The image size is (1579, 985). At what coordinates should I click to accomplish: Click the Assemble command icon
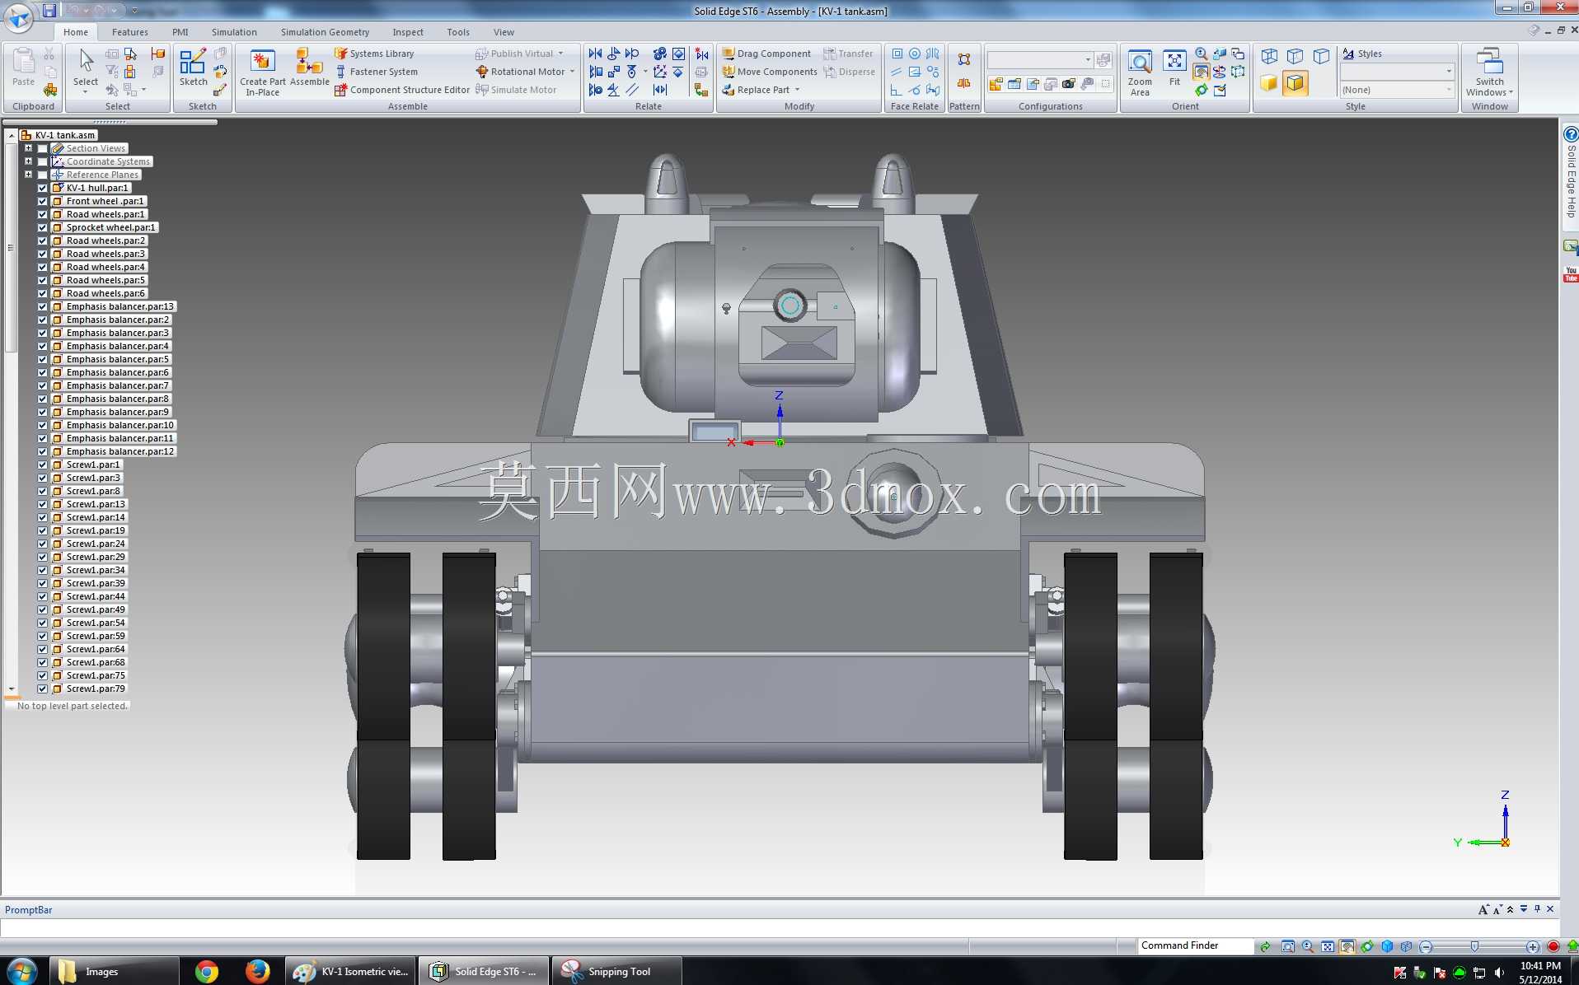click(x=309, y=68)
